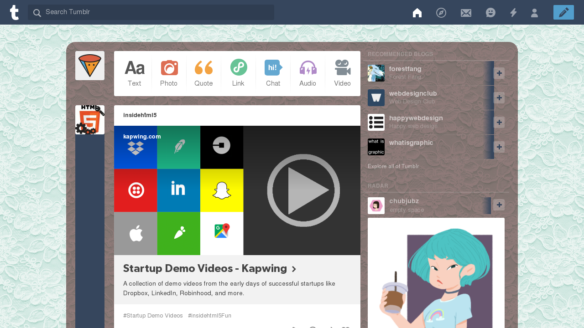Open the foresttfang blog avatar
The width and height of the screenshot is (584, 328).
click(x=376, y=73)
